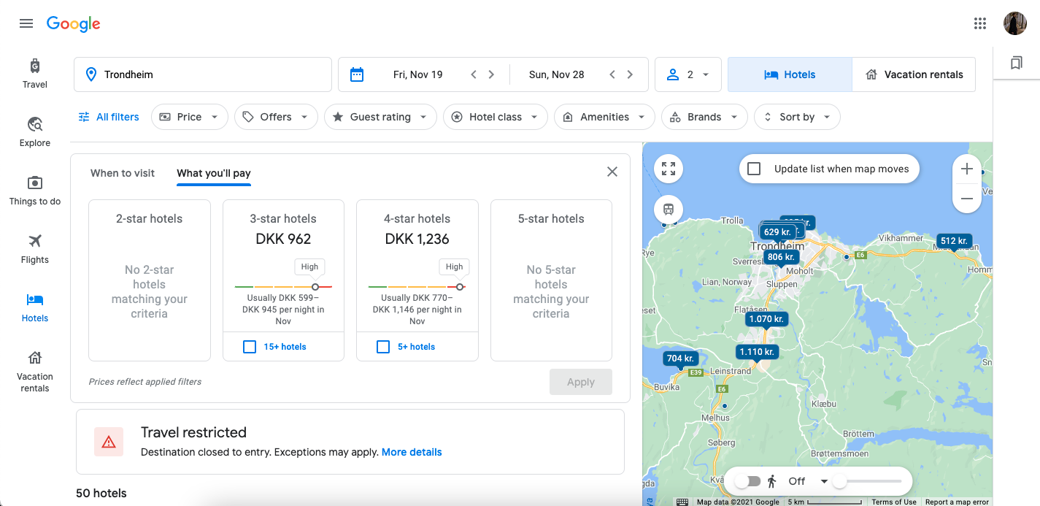Open All filters

click(x=109, y=117)
